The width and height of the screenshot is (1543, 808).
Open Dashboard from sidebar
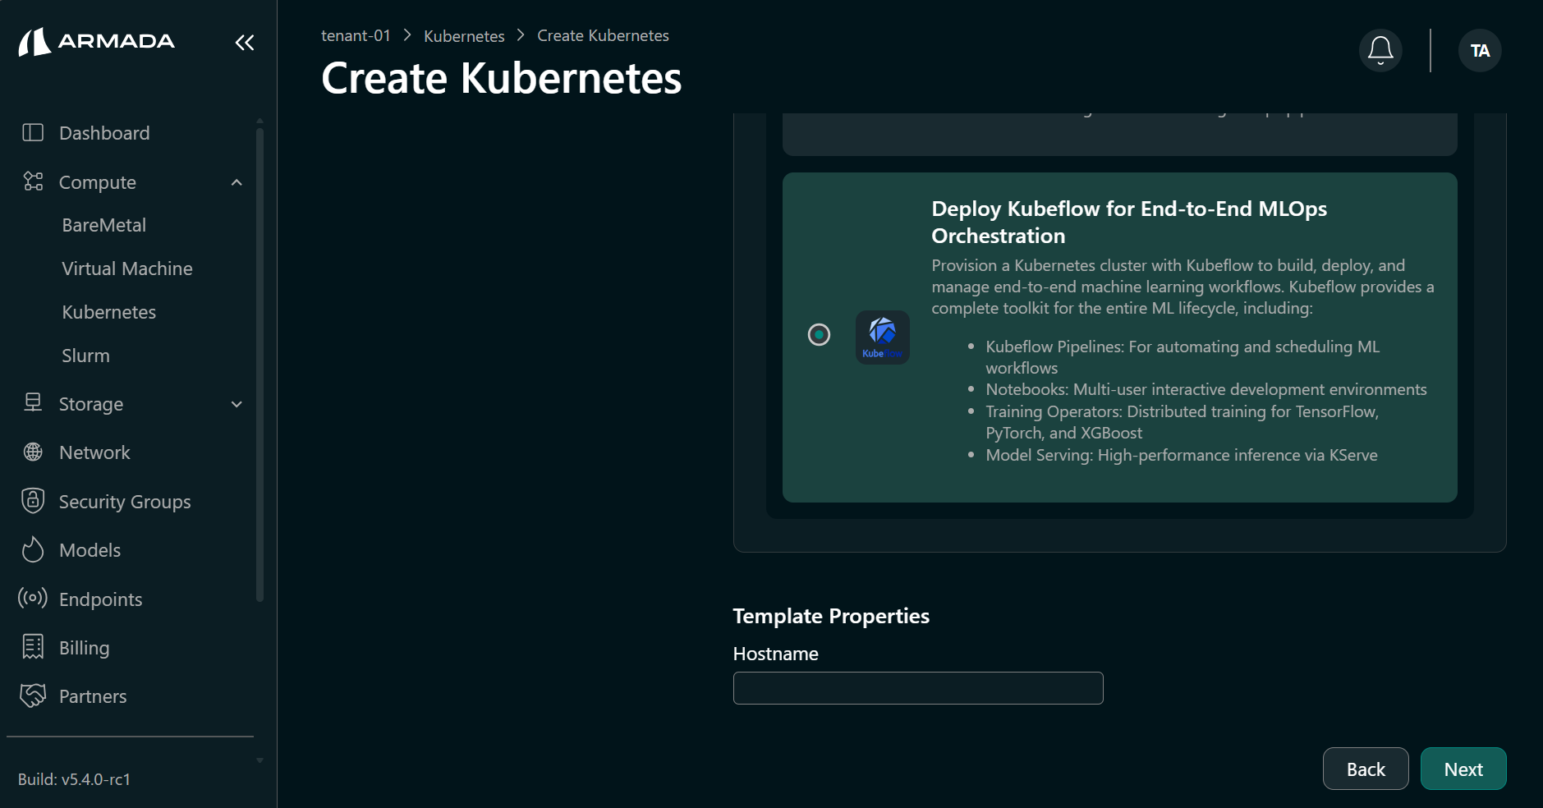[x=104, y=133]
